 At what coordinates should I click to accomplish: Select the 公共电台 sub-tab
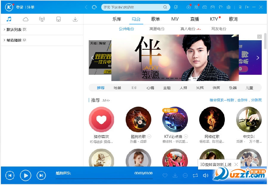tap(127, 29)
